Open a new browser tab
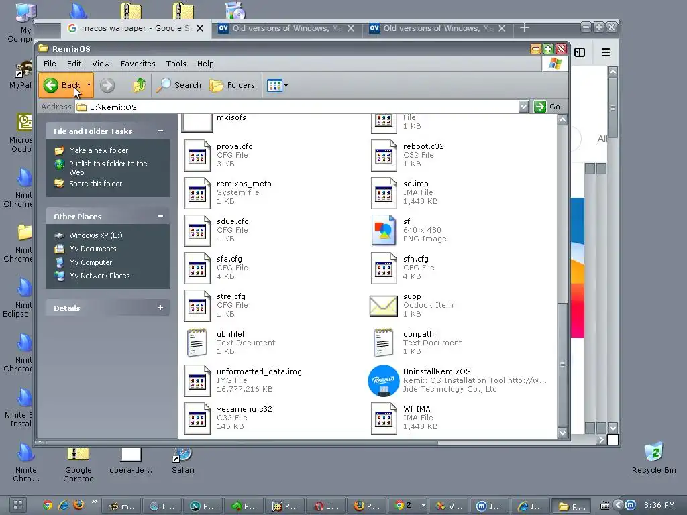This screenshot has height=515, width=687. [x=525, y=28]
